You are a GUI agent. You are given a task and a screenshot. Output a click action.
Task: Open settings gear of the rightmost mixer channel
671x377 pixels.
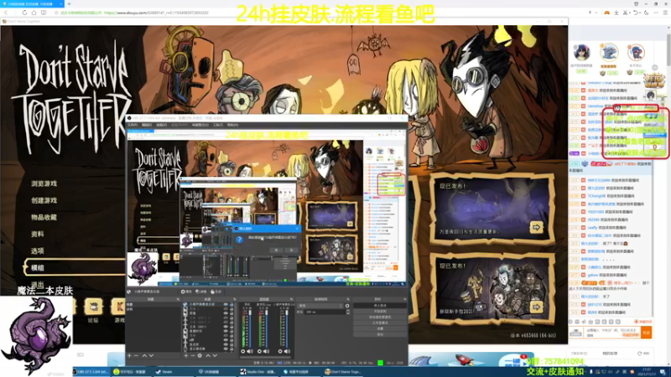(280, 351)
